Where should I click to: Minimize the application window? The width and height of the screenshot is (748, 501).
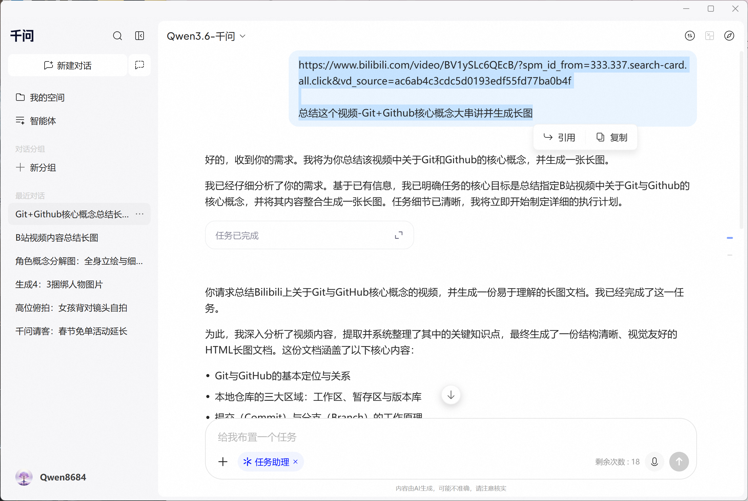tap(686, 9)
